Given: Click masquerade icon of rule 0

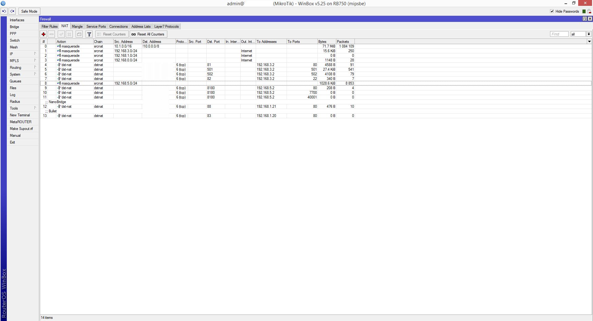Looking at the screenshot, I should point(59,46).
